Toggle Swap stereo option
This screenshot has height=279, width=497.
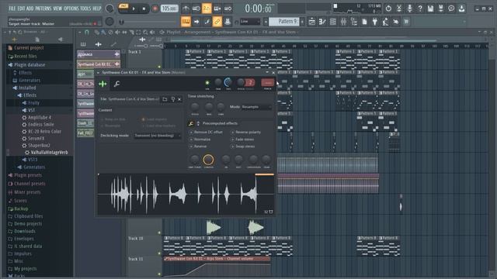242,146
